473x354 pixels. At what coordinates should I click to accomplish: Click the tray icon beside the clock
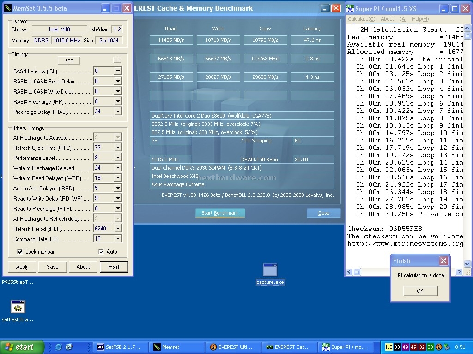click(x=447, y=347)
